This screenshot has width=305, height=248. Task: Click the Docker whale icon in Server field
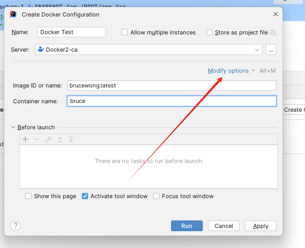tap(41, 49)
